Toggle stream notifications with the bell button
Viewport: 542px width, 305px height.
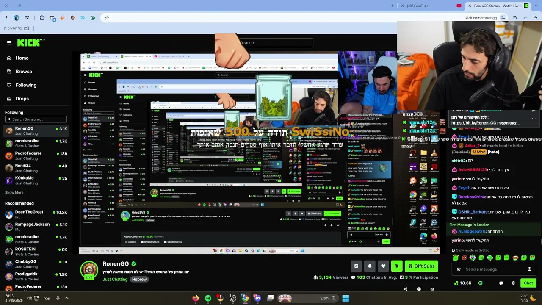(370, 266)
